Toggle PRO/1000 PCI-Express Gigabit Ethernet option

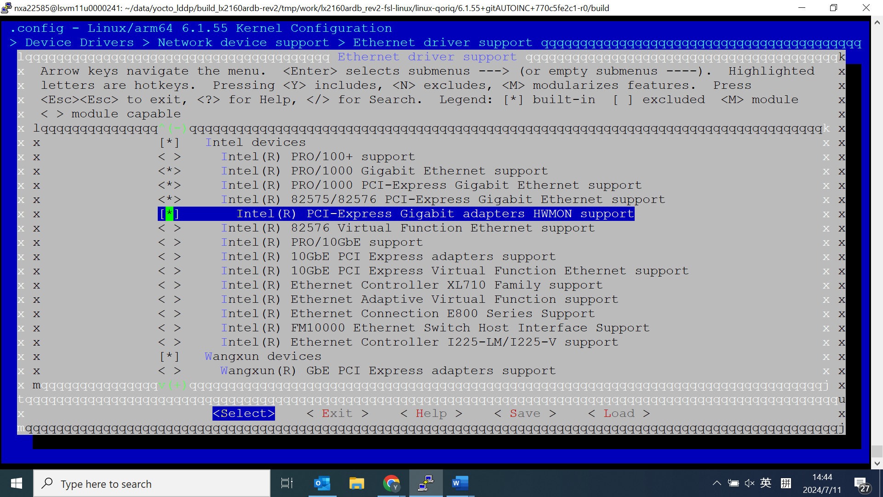tap(169, 185)
